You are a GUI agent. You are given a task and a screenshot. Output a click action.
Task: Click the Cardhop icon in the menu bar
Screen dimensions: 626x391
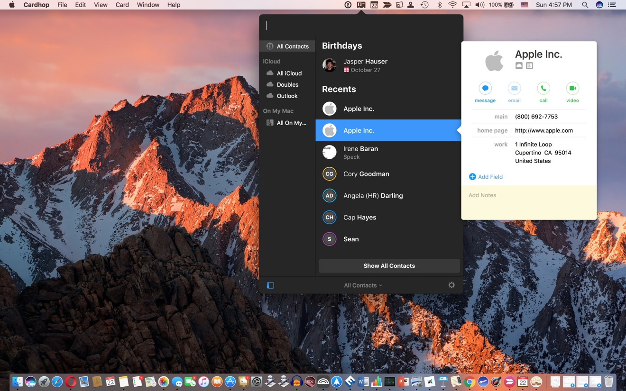click(x=361, y=5)
